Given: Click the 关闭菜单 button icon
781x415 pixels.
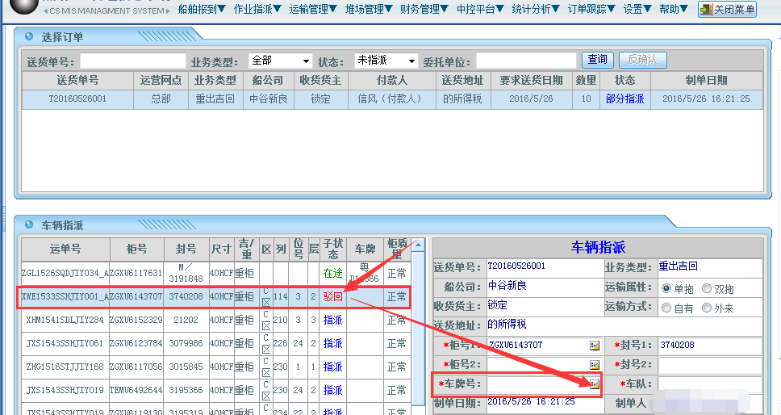Looking at the screenshot, I should coord(708,10).
